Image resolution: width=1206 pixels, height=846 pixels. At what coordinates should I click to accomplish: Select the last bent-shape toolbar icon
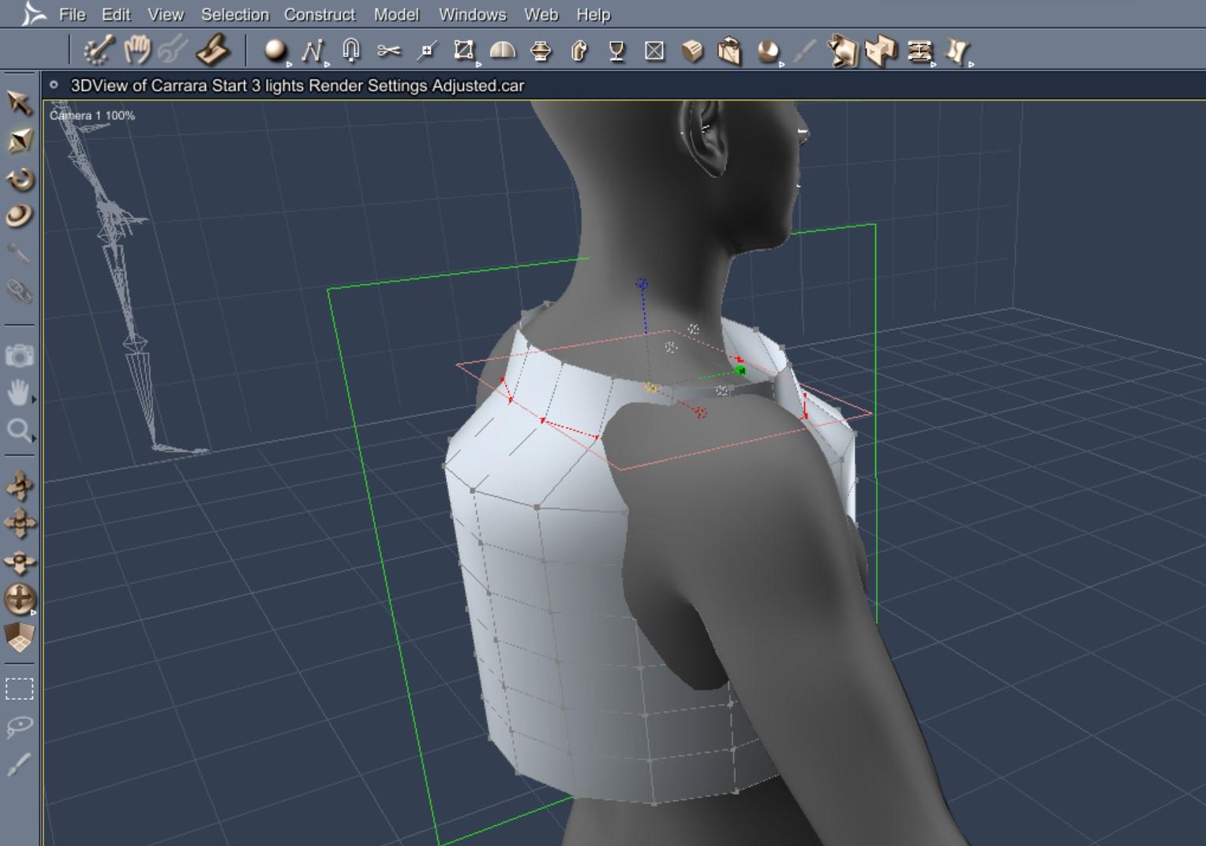click(957, 52)
